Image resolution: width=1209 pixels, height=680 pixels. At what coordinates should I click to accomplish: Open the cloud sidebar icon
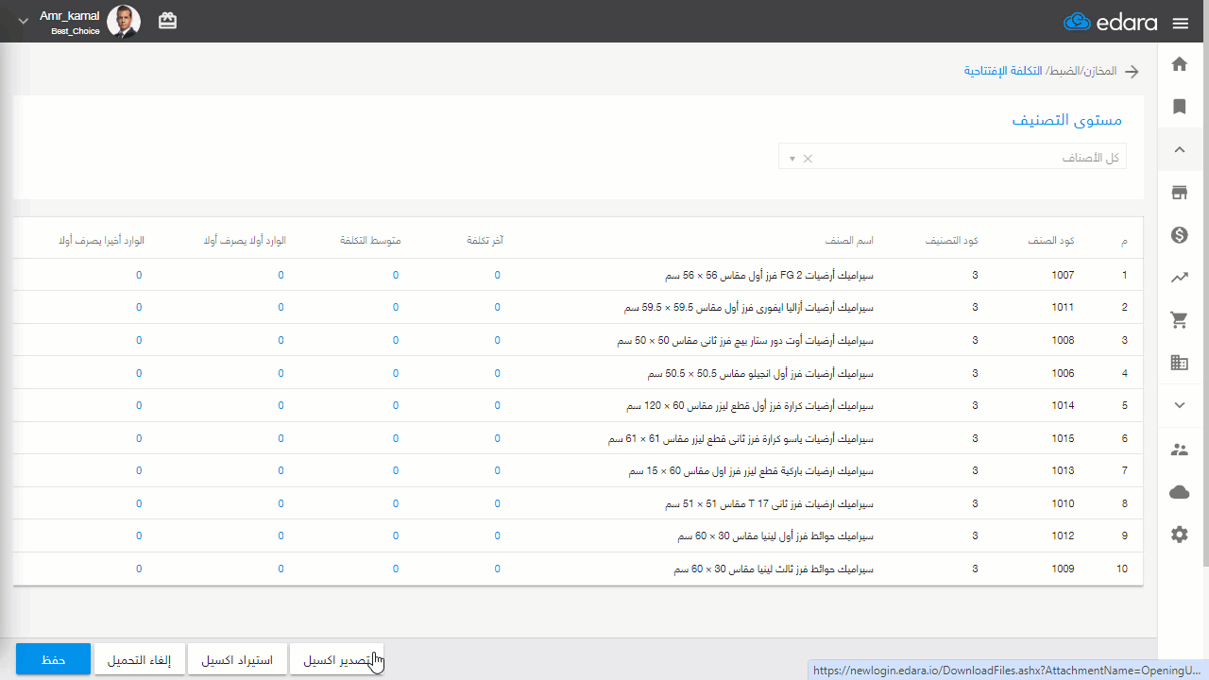pos(1179,491)
